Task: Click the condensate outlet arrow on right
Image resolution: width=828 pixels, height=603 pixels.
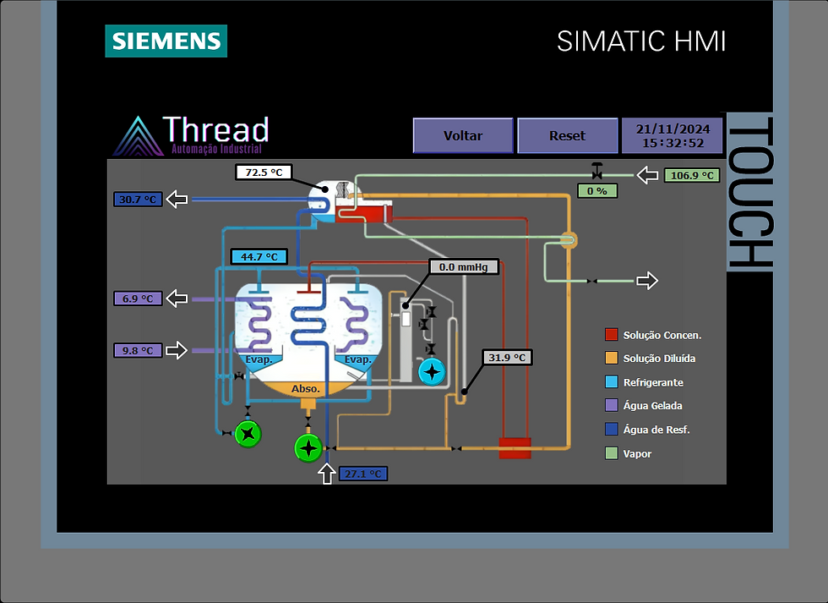Action: tap(647, 281)
